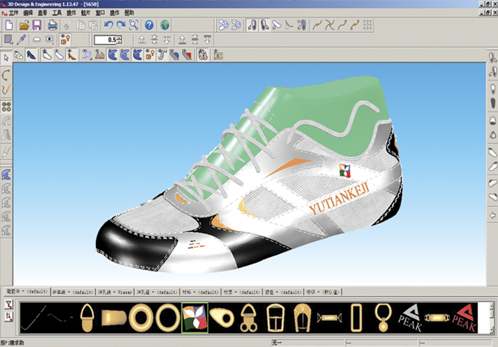
Task: Toggle visibility of the red triangle panel layer
Action: click(187, 55)
